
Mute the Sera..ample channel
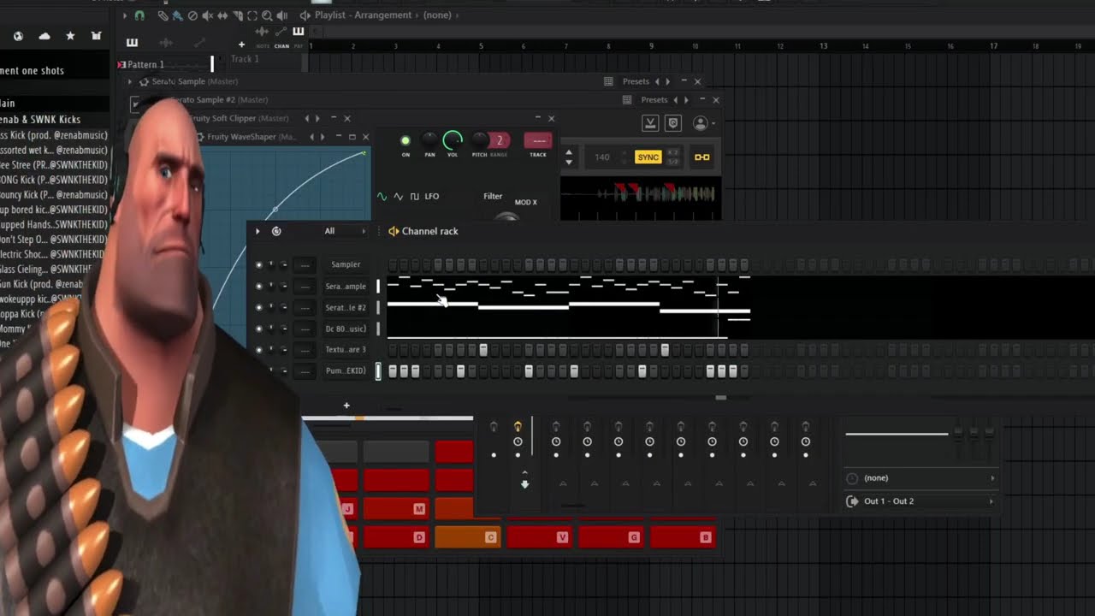[259, 287]
